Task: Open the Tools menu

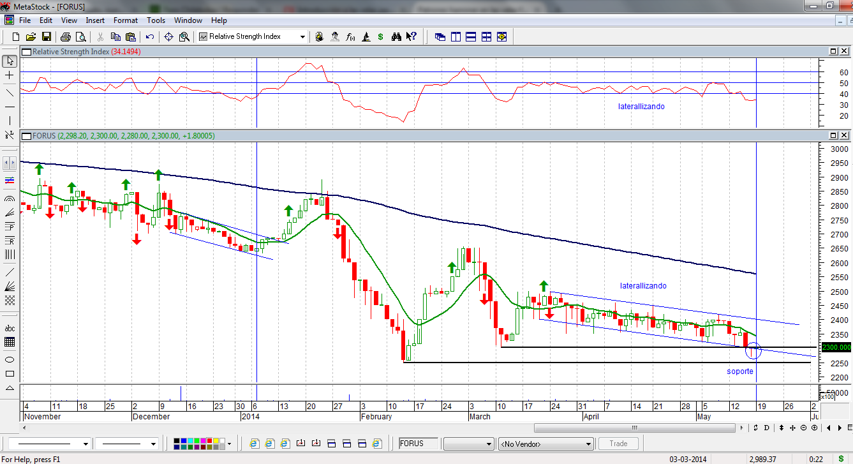Action: 156,20
